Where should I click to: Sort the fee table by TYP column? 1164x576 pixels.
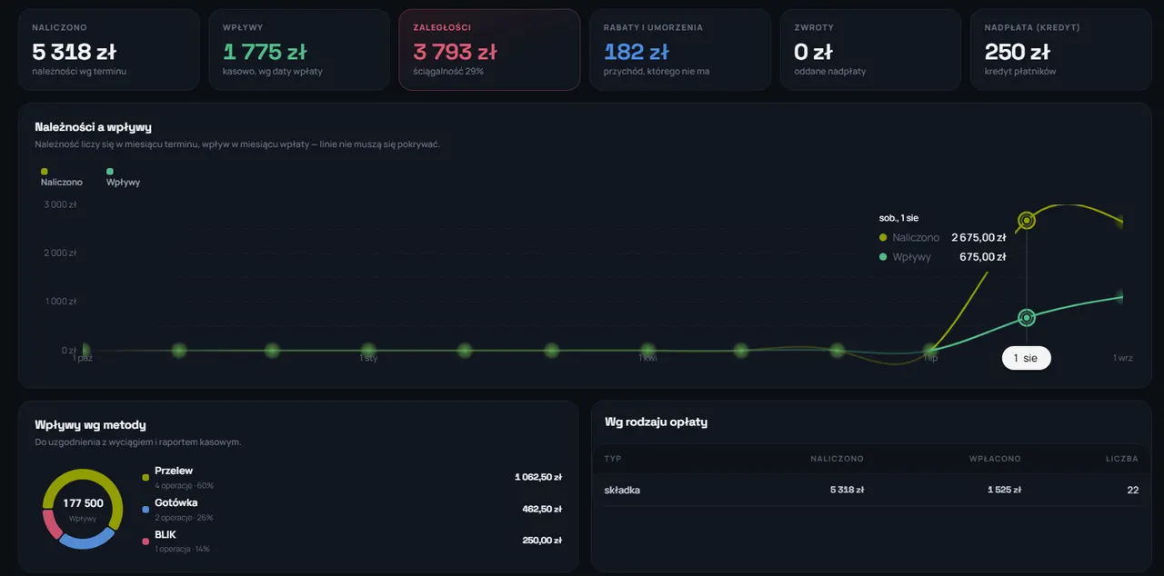pos(613,459)
